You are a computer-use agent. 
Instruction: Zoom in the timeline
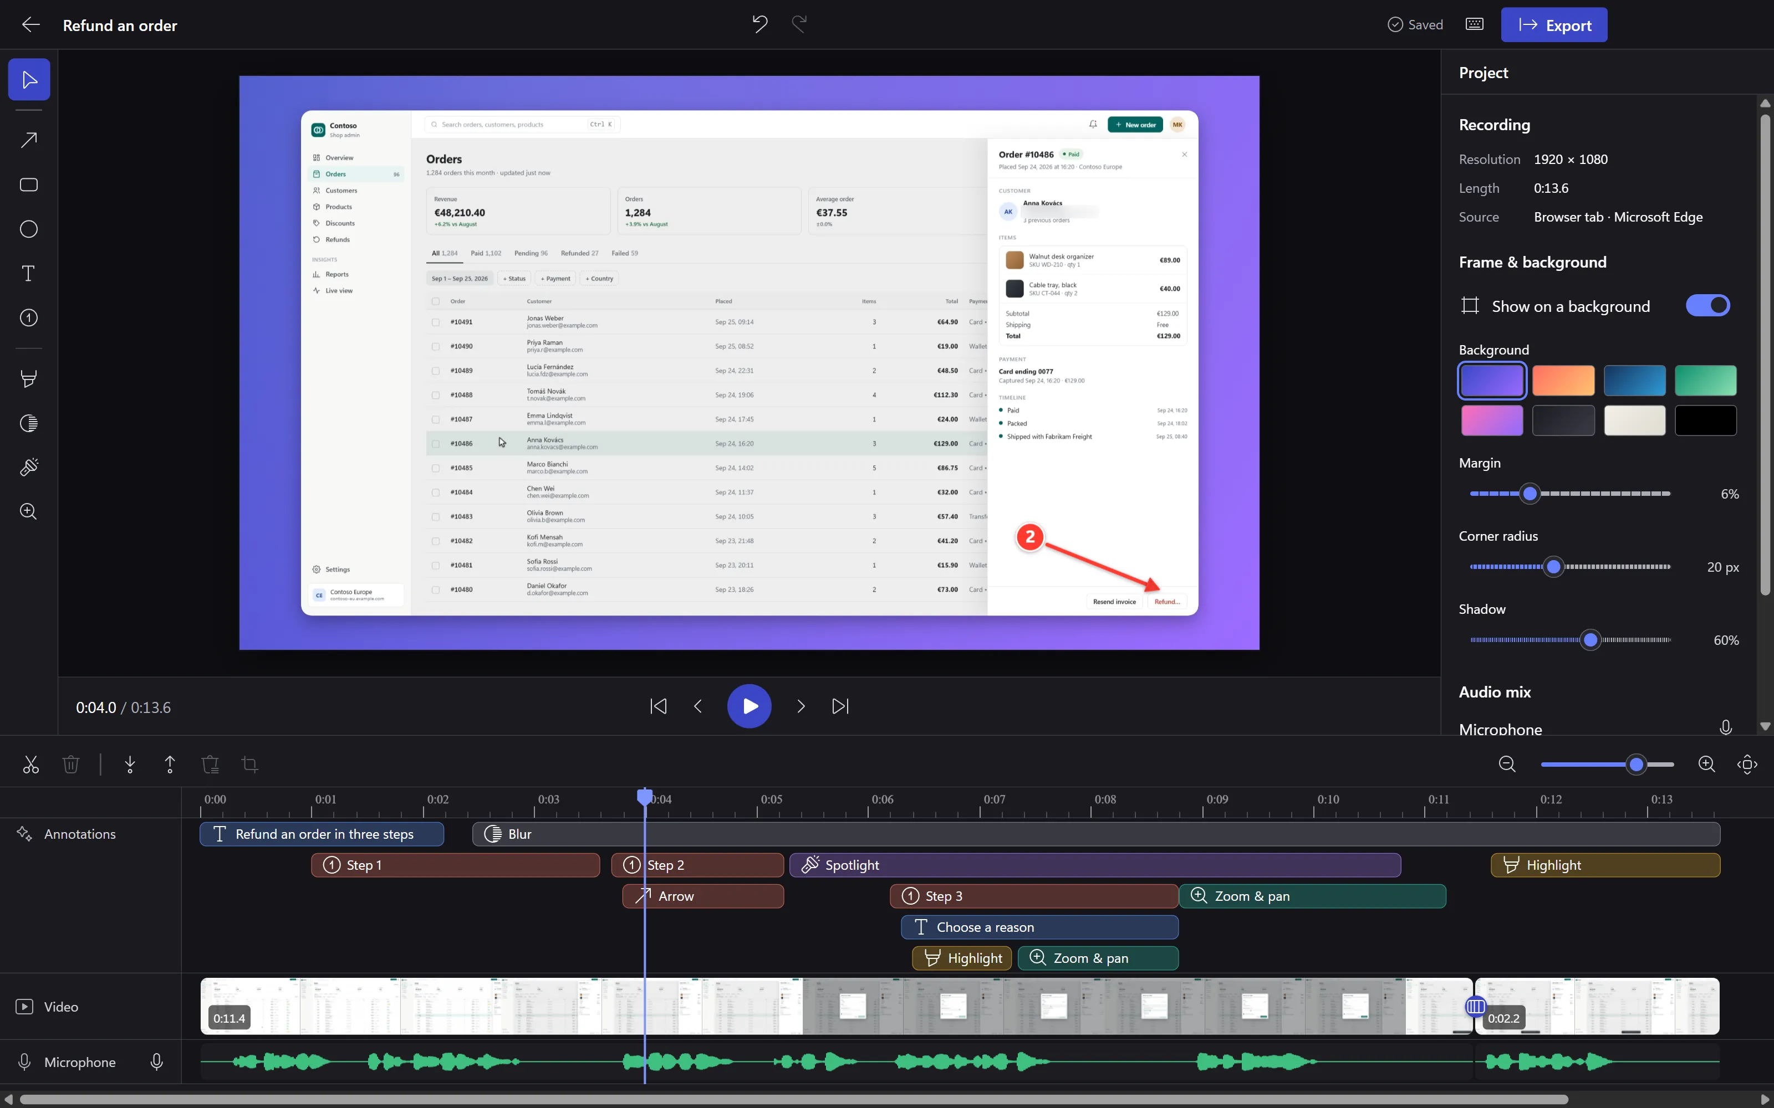pyautogui.click(x=1706, y=765)
